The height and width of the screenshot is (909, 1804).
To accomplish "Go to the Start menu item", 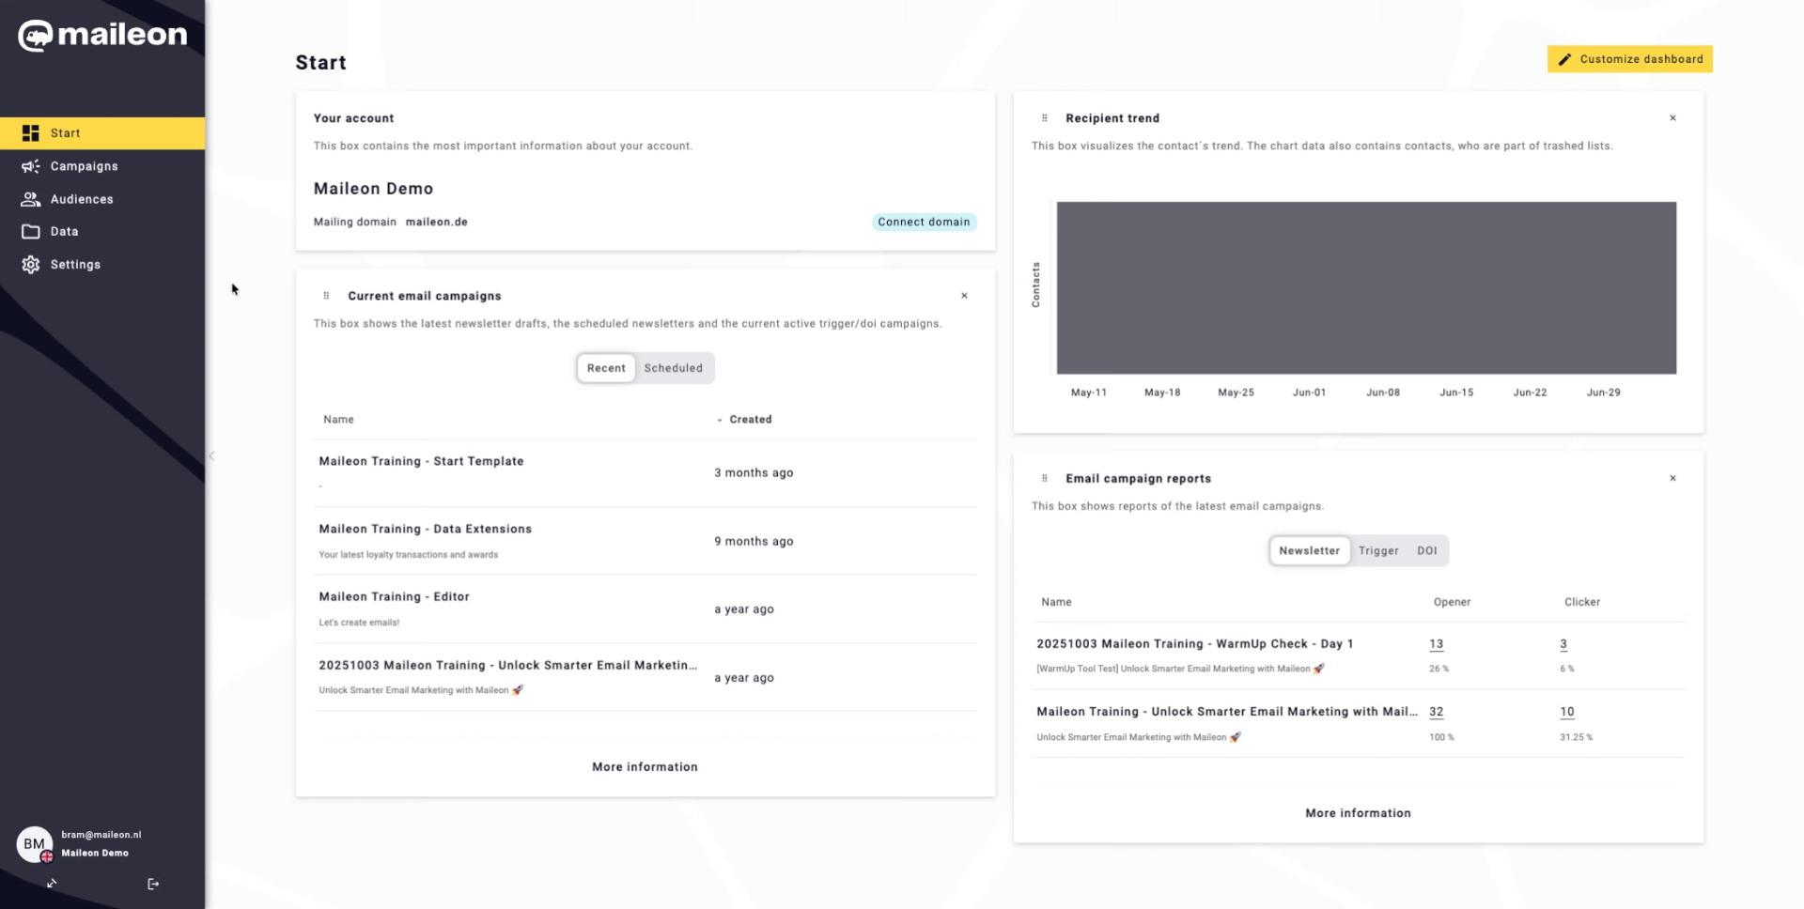I will (x=102, y=133).
